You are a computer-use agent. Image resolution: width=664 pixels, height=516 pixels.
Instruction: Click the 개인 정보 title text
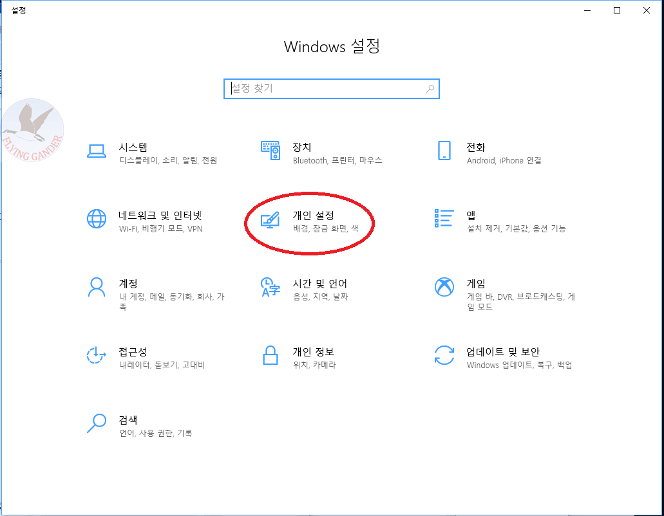click(x=314, y=351)
